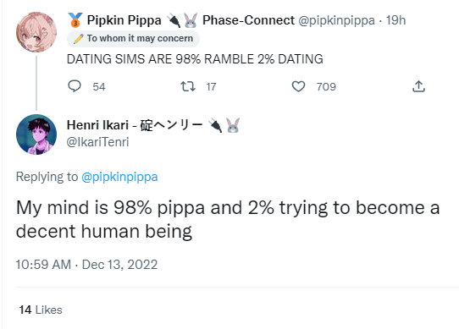The height and width of the screenshot is (329, 459).
Task: Click the 19h timestamp on the original tweet
Action: point(395,20)
